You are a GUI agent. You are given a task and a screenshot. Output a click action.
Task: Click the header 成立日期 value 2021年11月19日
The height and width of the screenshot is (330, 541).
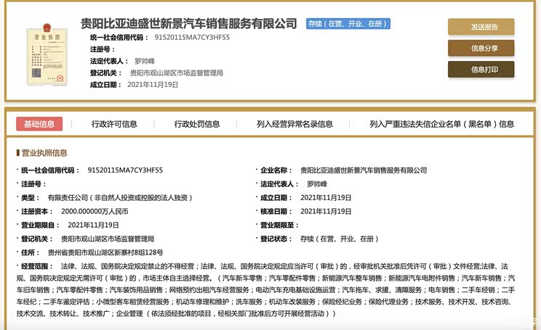153,85
